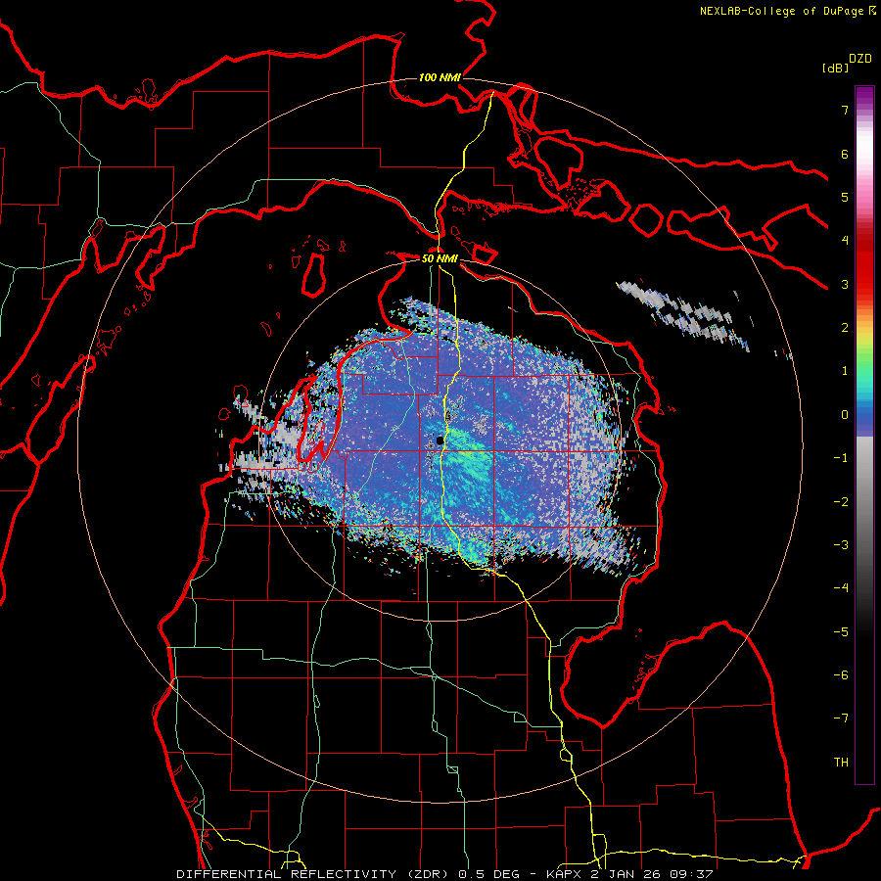Viewport: 881px width, 881px height.
Task: Click the -5 tick label on scale
Action: (x=841, y=632)
